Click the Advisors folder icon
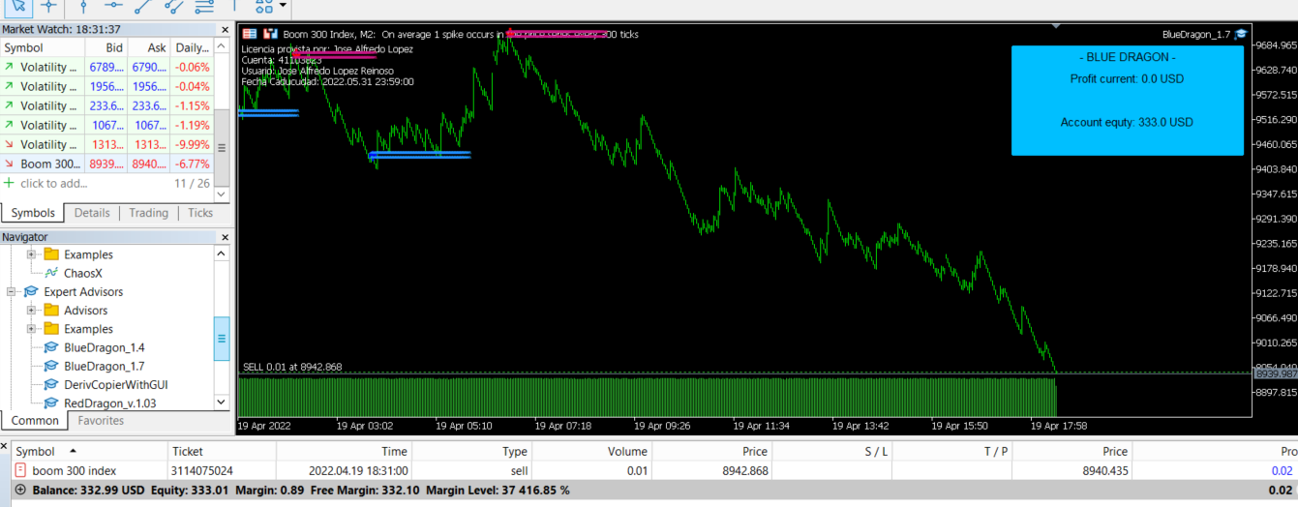 point(51,311)
